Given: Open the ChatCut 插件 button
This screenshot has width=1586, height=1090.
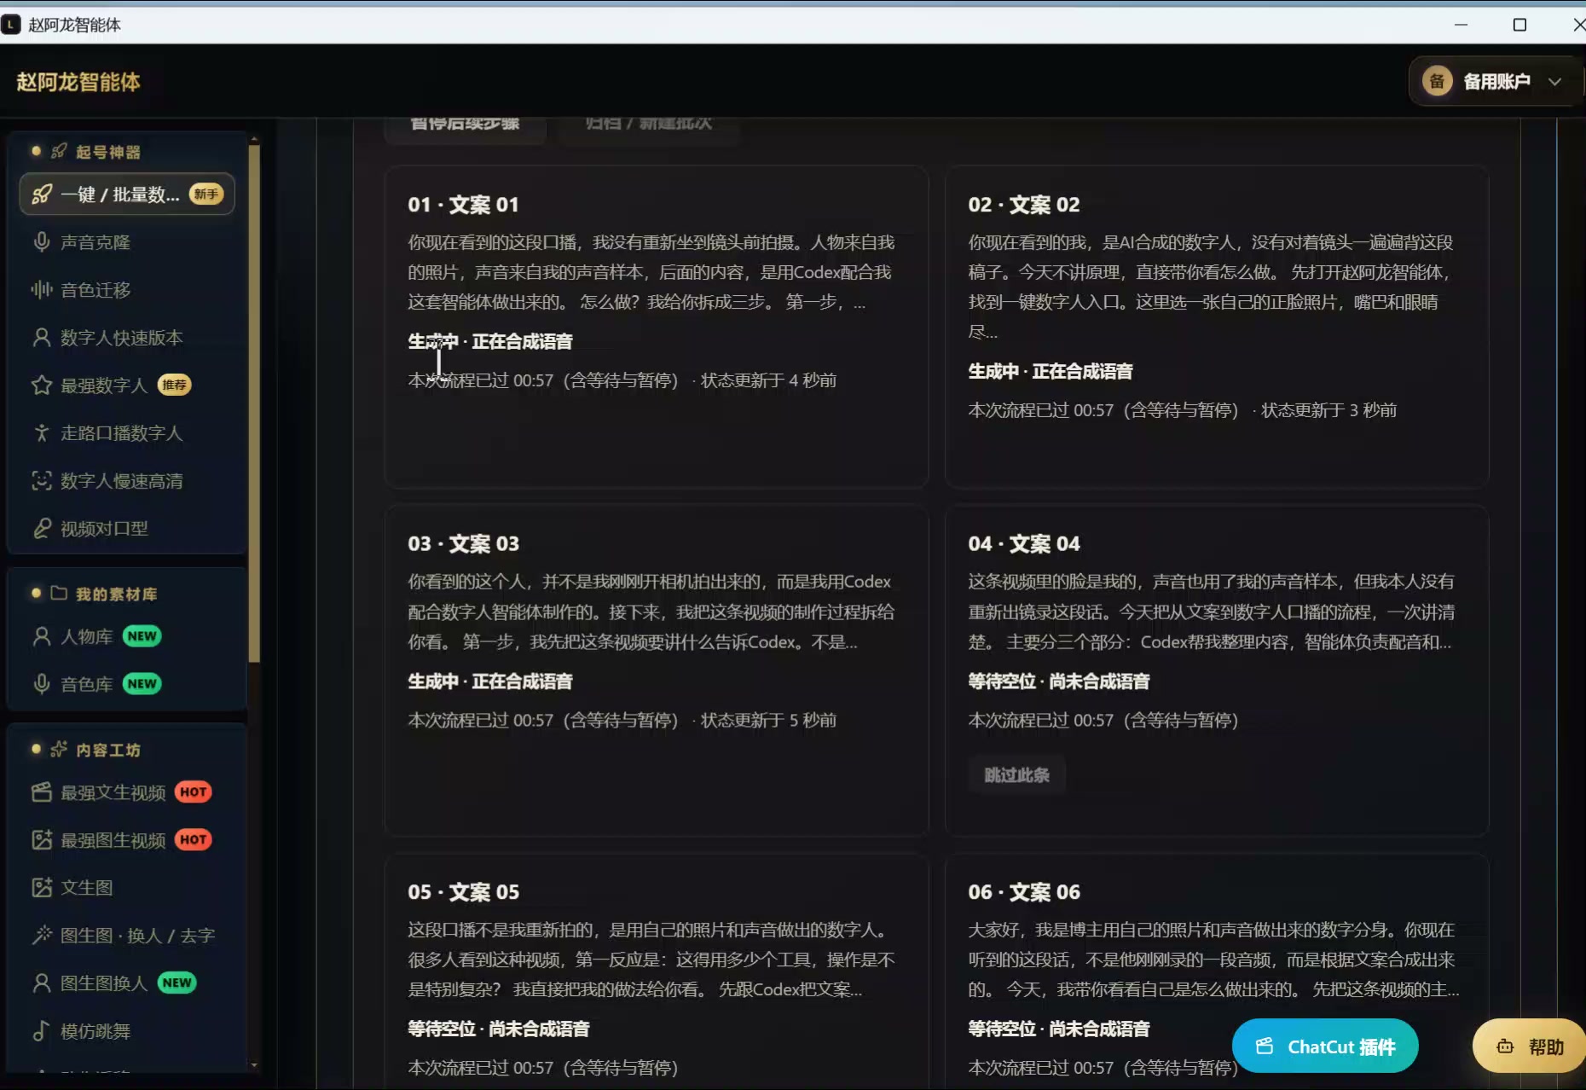Looking at the screenshot, I should (x=1325, y=1047).
